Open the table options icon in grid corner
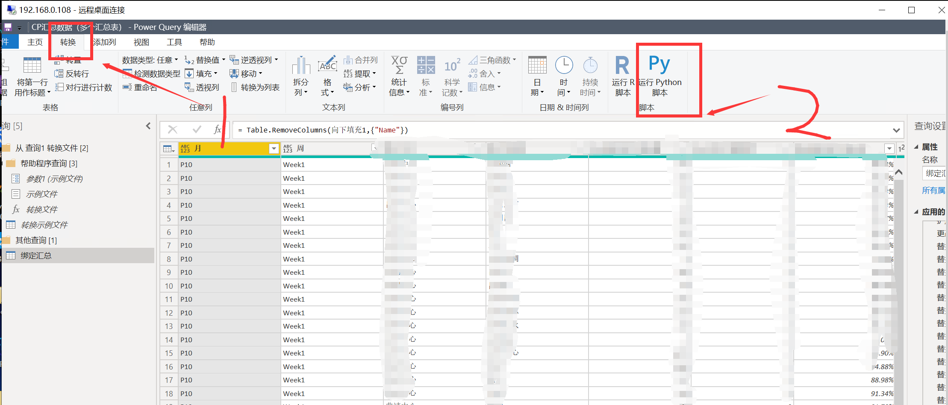Viewport: 948px width, 405px height. tap(169, 149)
